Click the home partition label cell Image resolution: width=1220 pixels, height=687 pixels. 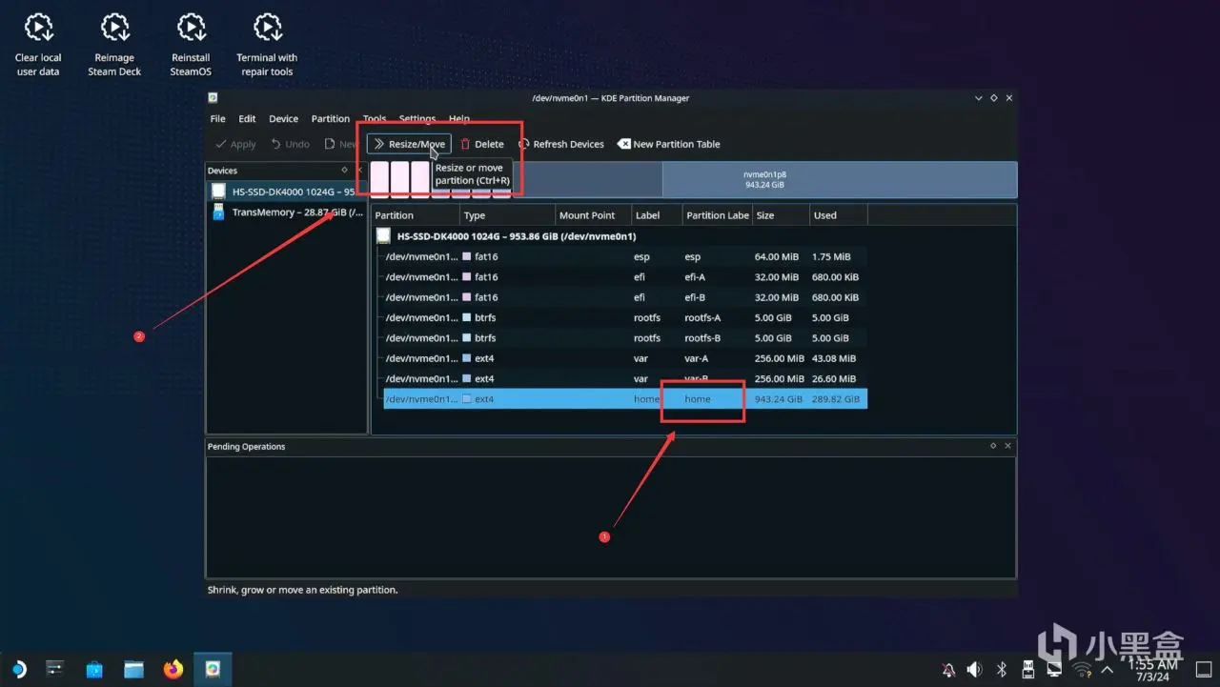coord(698,399)
